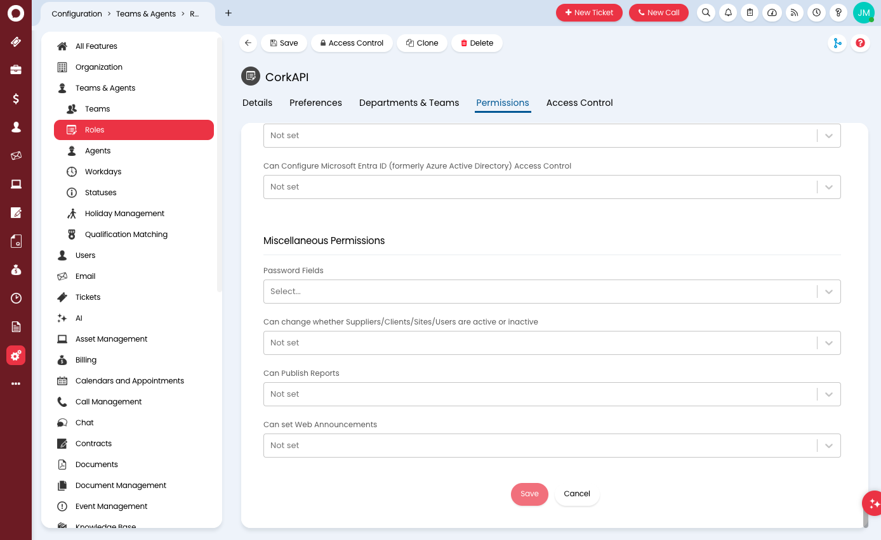Viewport: 881px width, 540px height.
Task: Click the laptop icon in the red rail
Action: [x=16, y=184]
